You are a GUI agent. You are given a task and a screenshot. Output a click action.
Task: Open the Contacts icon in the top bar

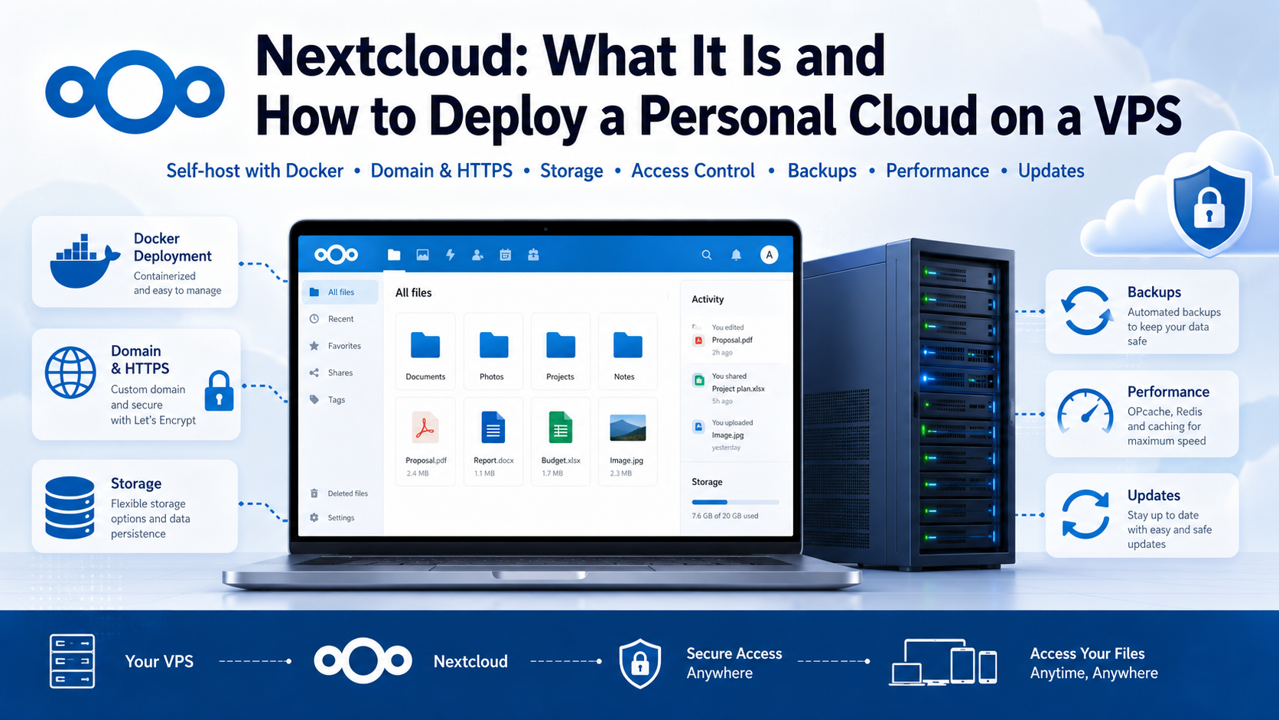pyautogui.click(x=477, y=255)
